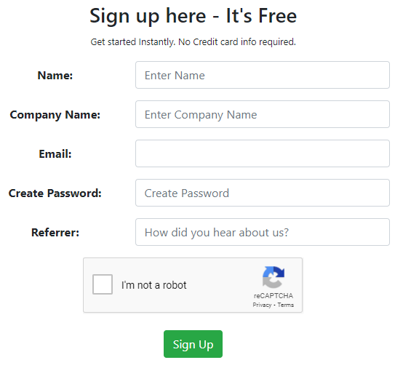Click the Name: label
Image resolution: width=403 pixels, height=368 pixels.
(x=55, y=76)
